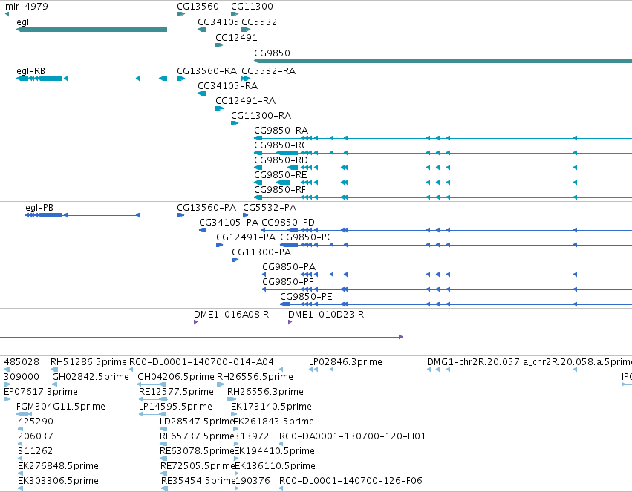Select the CG9850-PA protein label

[x=289, y=268]
